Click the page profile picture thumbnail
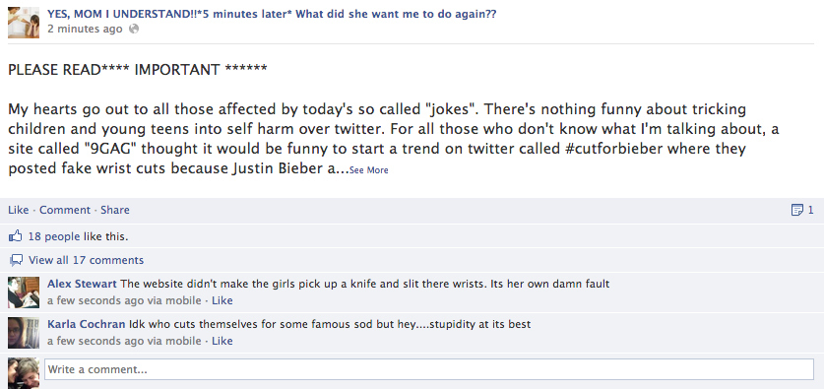 pos(24,23)
